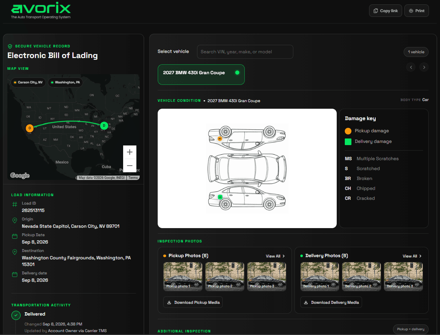The height and width of the screenshot is (335, 440).
Task: Go to previous vehicle with left chevron
Action: 411,67
